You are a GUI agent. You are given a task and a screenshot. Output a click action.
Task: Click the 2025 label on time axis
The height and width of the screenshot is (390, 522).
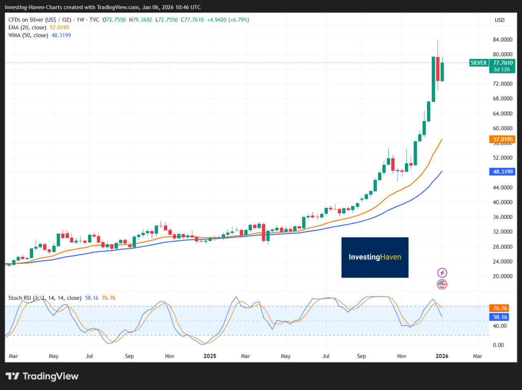[210, 356]
